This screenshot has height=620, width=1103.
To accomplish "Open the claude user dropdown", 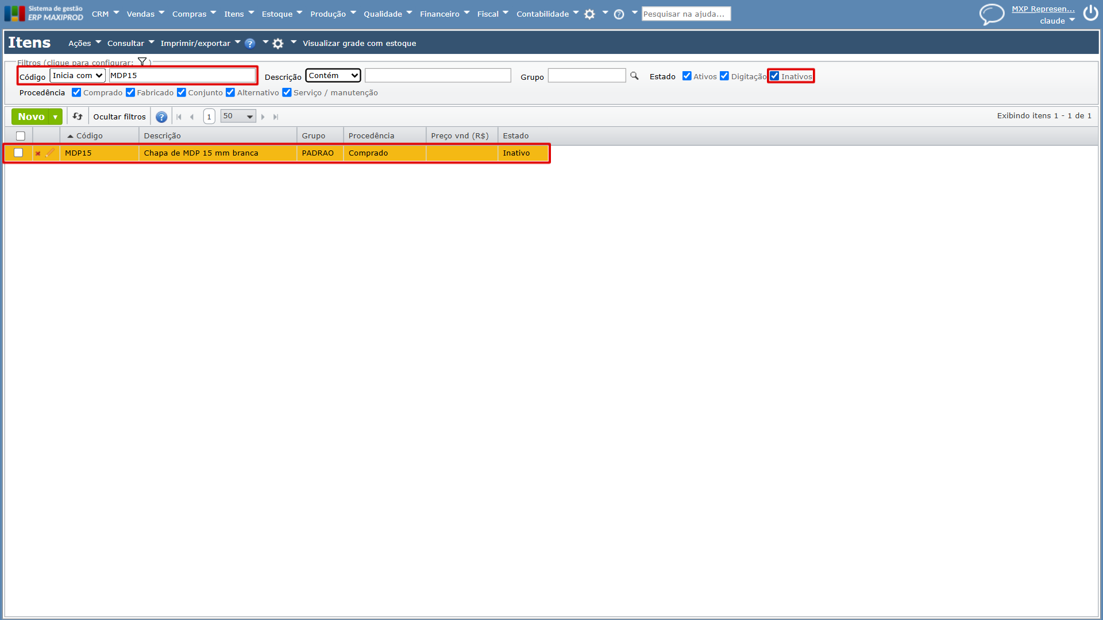I will pyautogui.click(x=1057, y=21).
